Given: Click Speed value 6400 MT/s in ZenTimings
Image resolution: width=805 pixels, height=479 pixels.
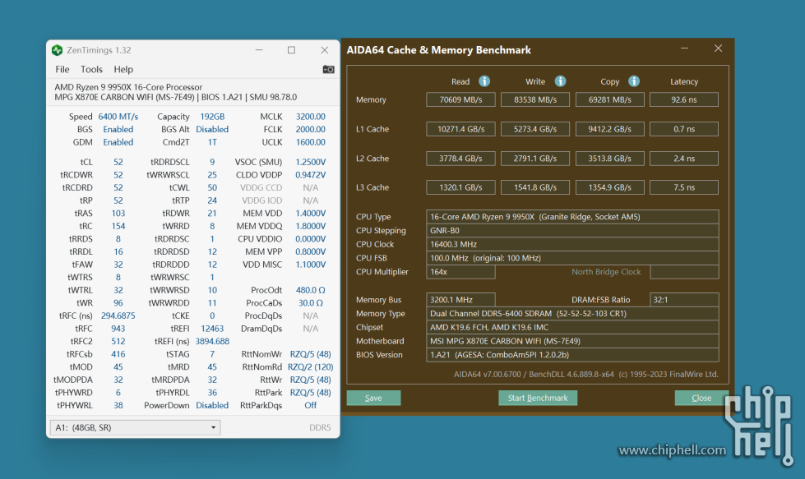Looking at the screenshot, I should pos(118,117).
